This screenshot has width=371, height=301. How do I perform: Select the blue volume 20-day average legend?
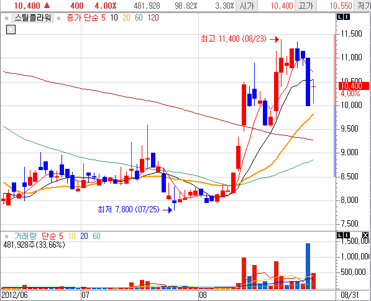point(85,236)
